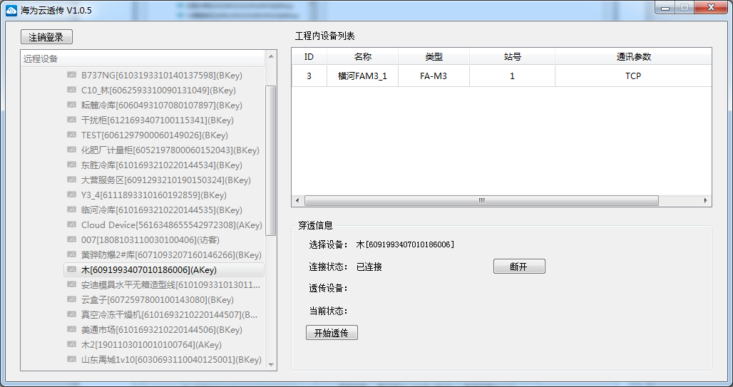The image size is (733, 387).
Task: Select the 站号 column header
Action: (513, 56)
